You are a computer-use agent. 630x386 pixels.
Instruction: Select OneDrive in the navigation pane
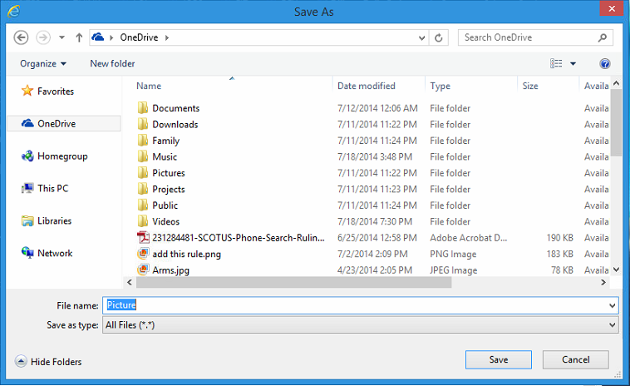tap(57, 123)
